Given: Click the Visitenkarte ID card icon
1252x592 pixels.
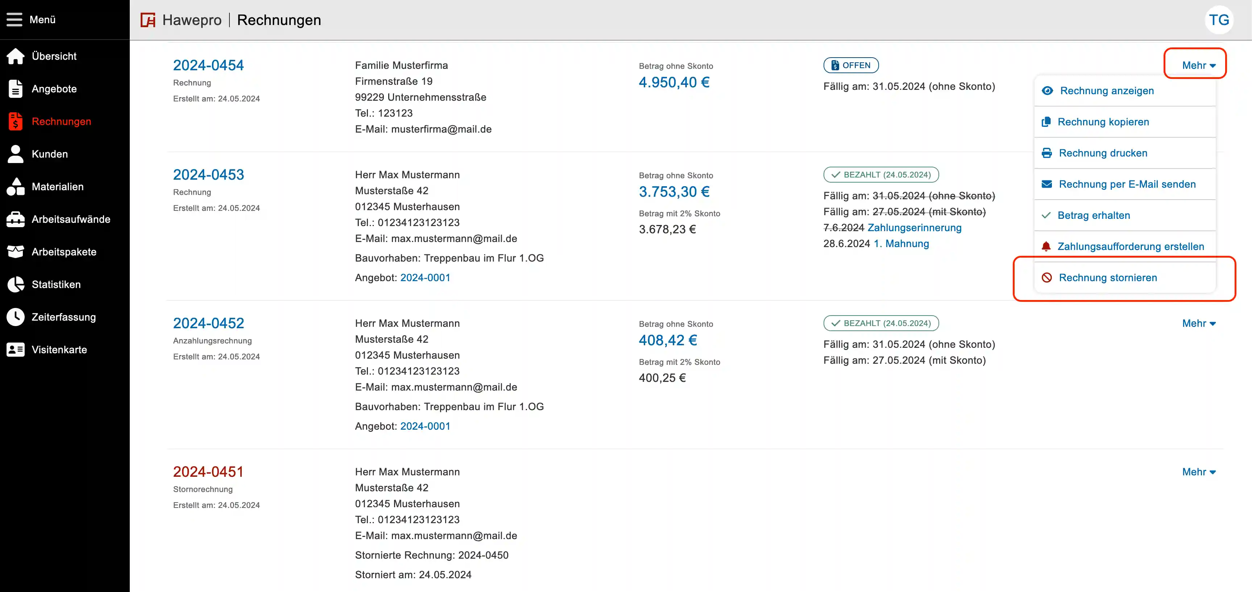Looking at the screenshot, I should (16, 349).
